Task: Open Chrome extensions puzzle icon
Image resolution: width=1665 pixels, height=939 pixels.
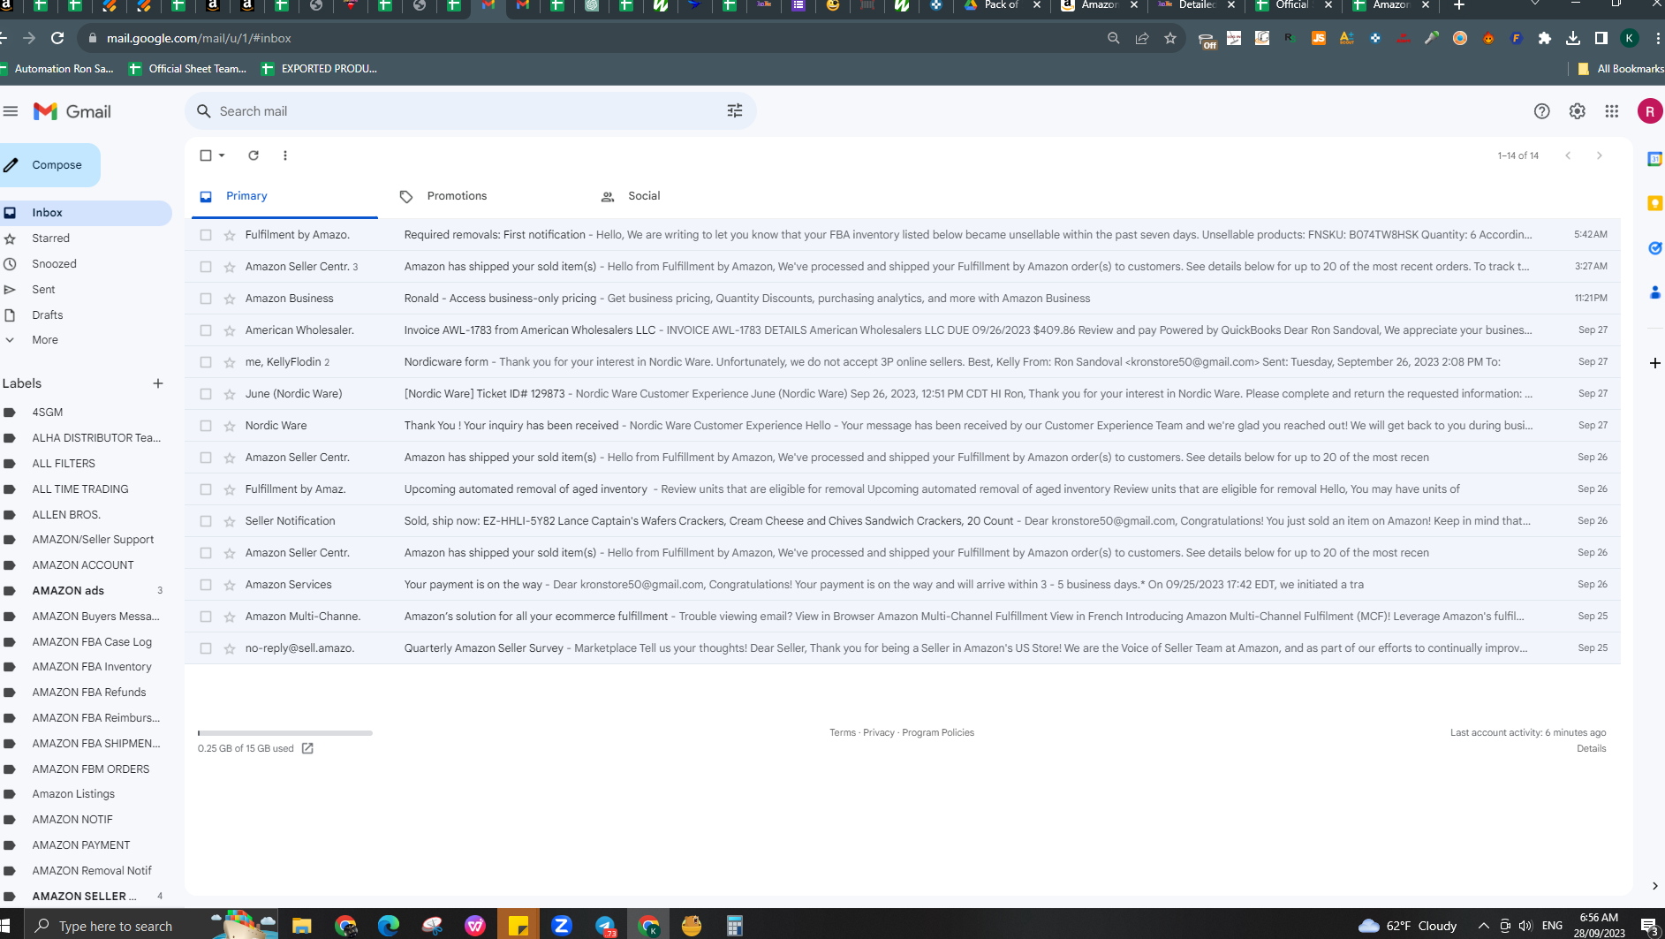Action: (1544, 38)
